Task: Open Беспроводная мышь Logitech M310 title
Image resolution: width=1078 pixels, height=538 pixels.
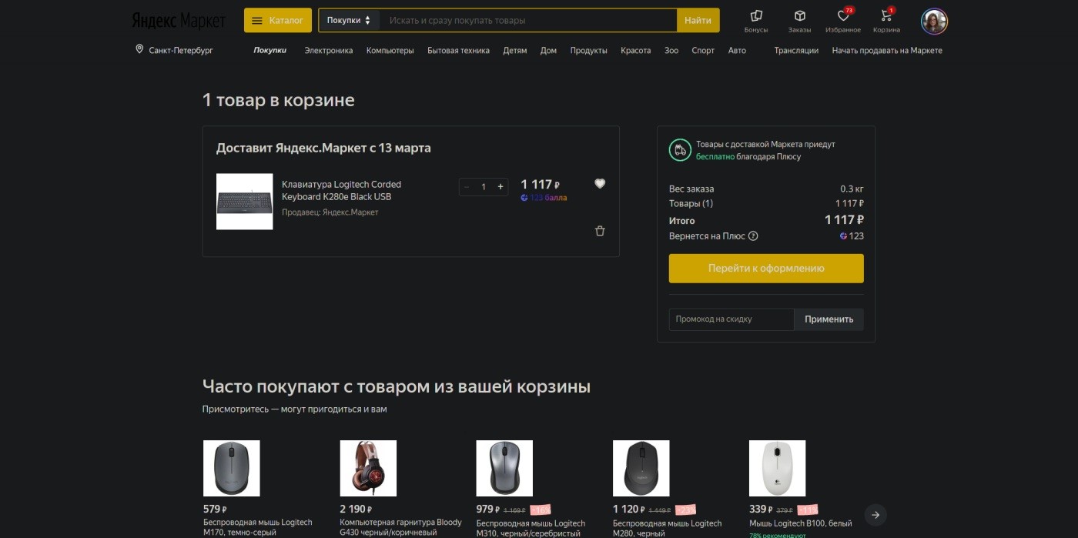Action: pos(531,527)
